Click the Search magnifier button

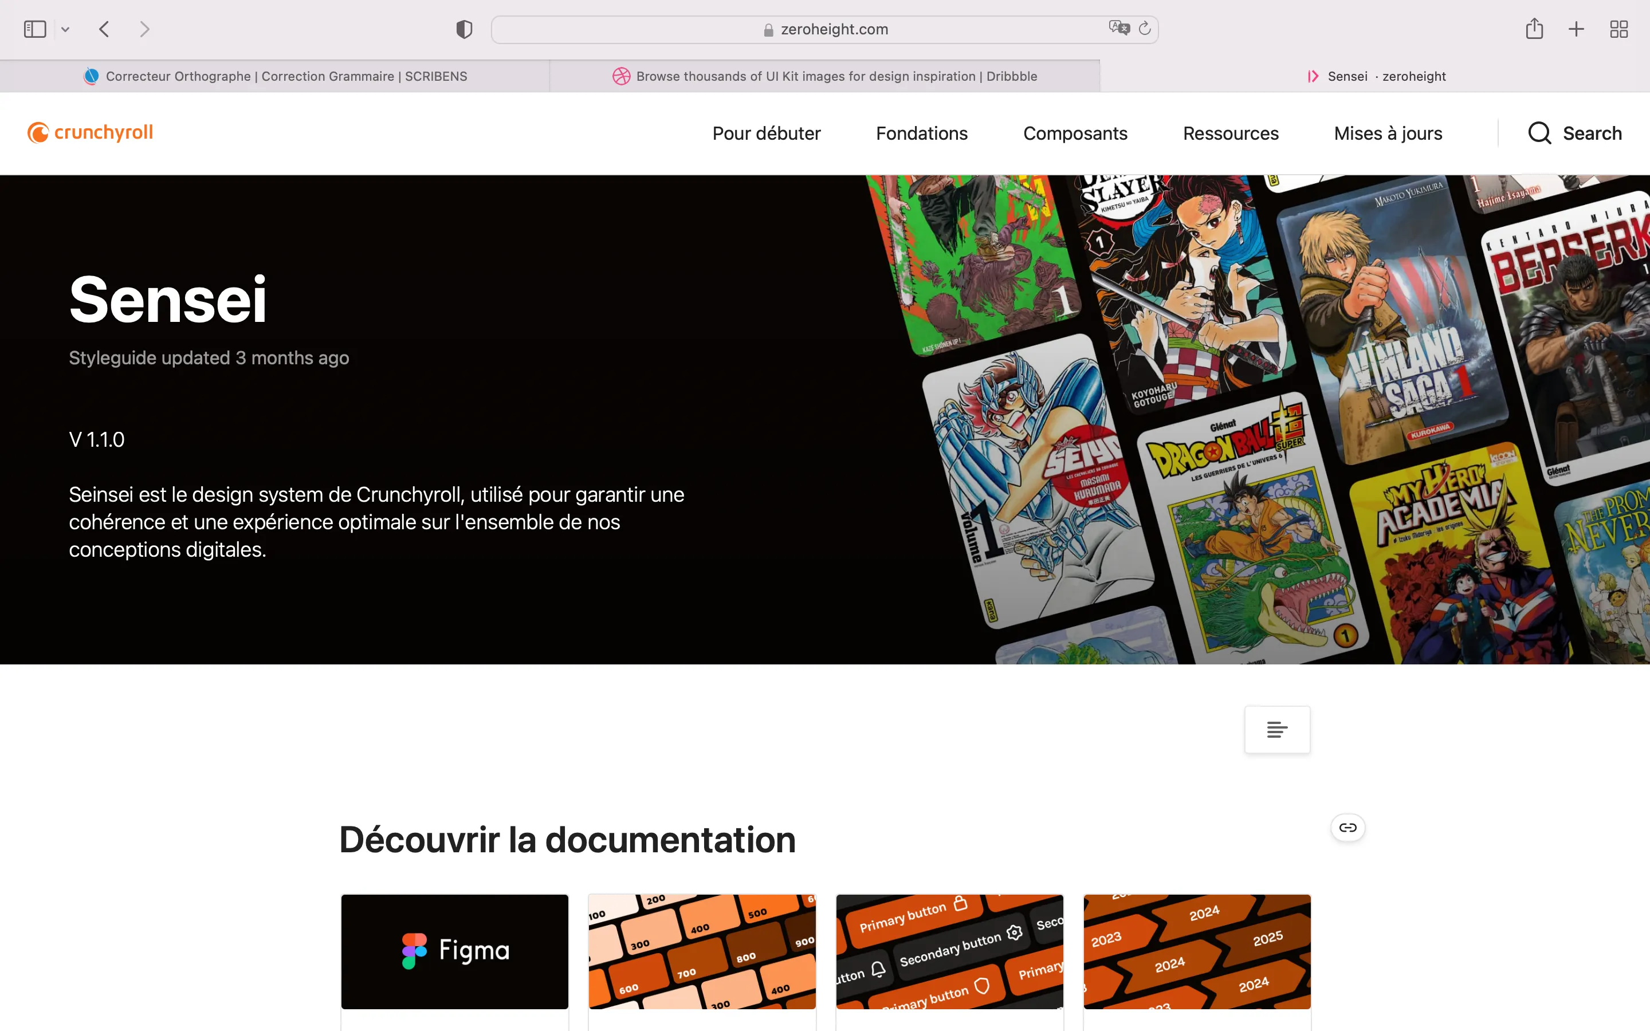pos(1574,133)
